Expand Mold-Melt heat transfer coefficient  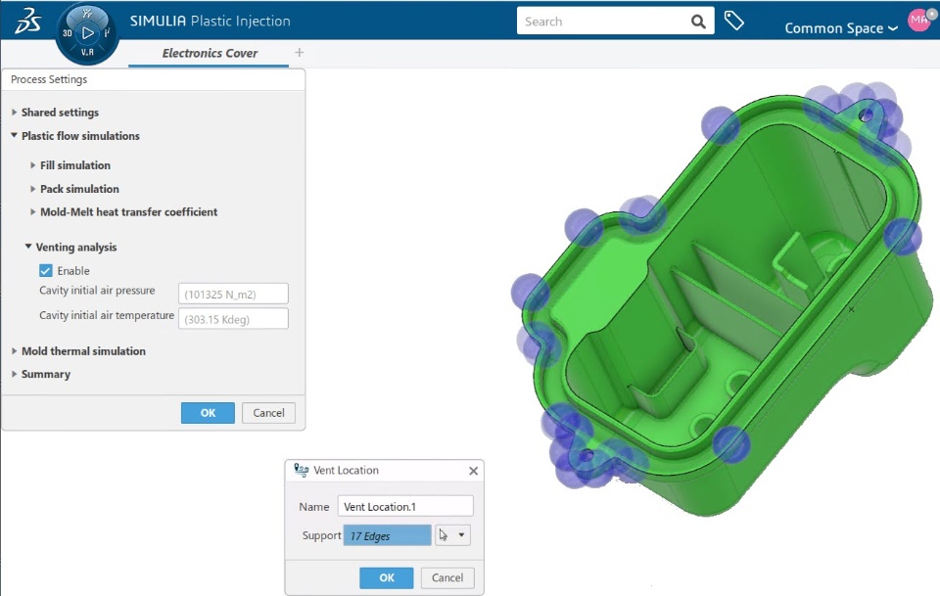coord(33,212)
